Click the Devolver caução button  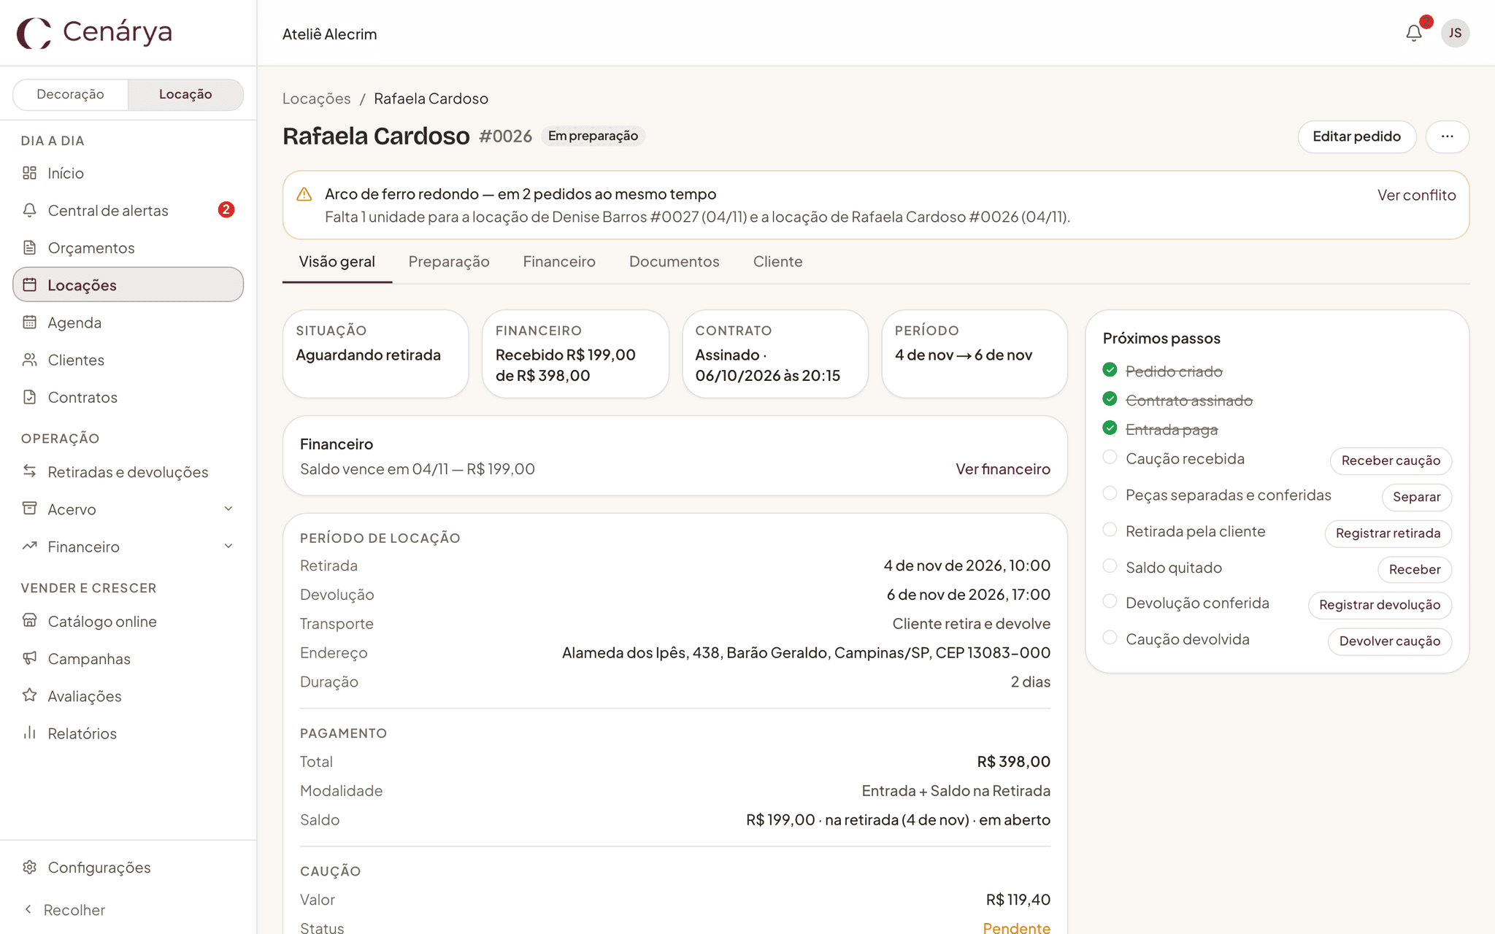click(1389, 641)
